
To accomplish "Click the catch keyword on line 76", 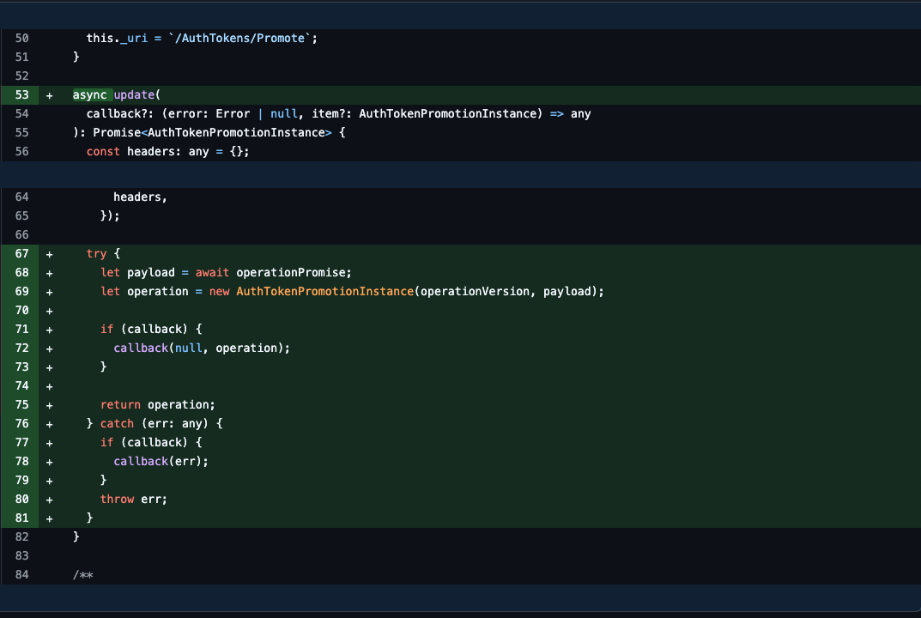I will (117, 423).
